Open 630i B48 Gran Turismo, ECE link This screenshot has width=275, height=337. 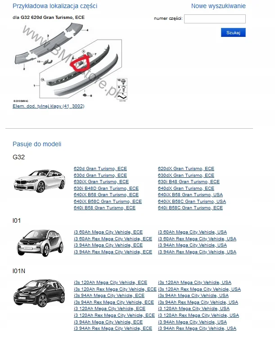tap(189, 182)
